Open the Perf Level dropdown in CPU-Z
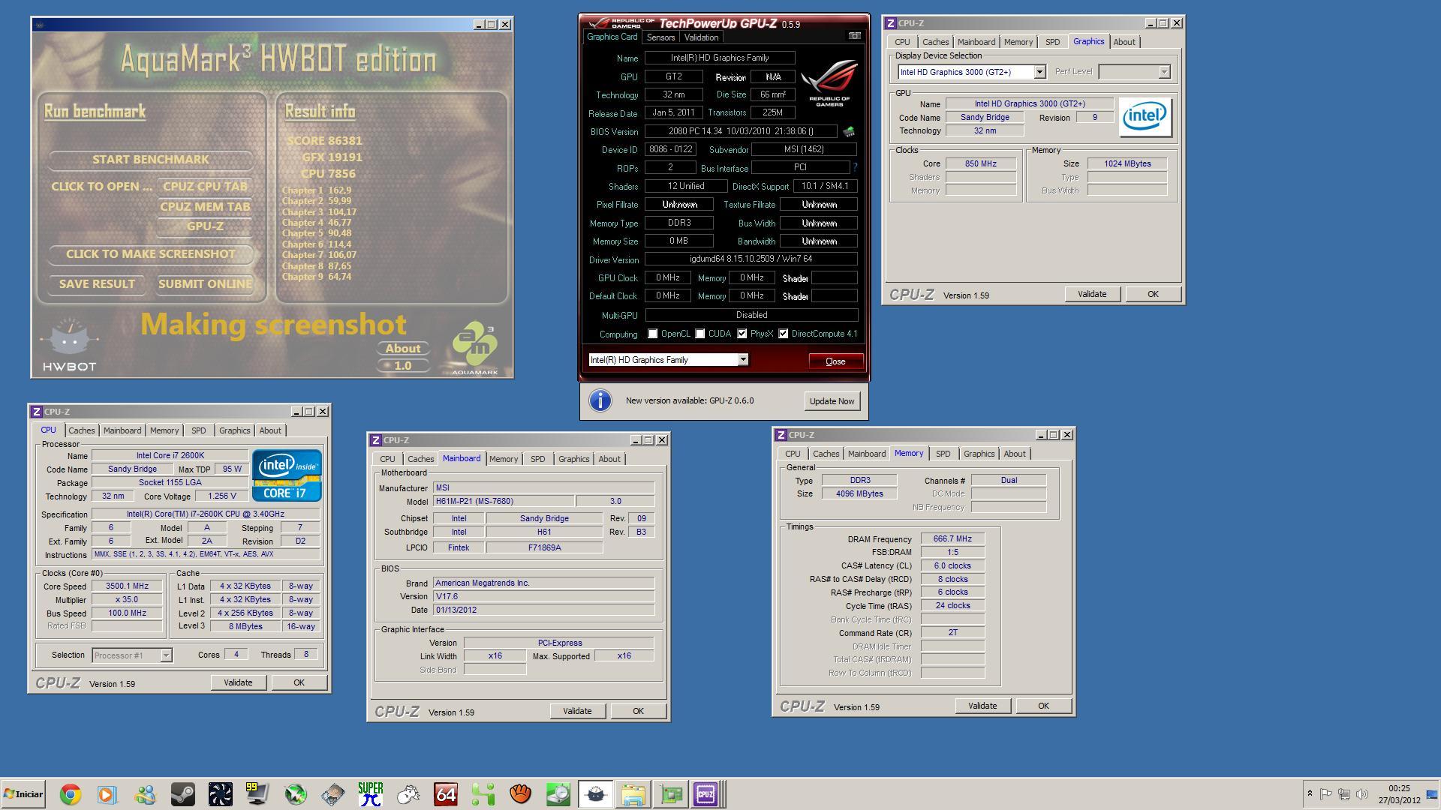Screen dimensions: 1441x810 click(1164, 72)
